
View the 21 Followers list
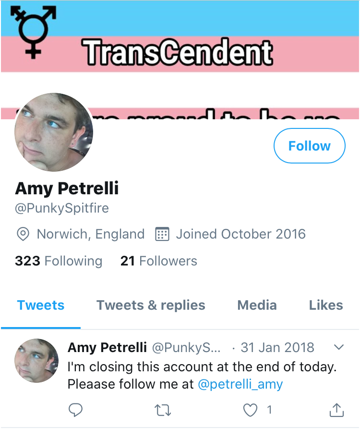click(x=159, y=261)
